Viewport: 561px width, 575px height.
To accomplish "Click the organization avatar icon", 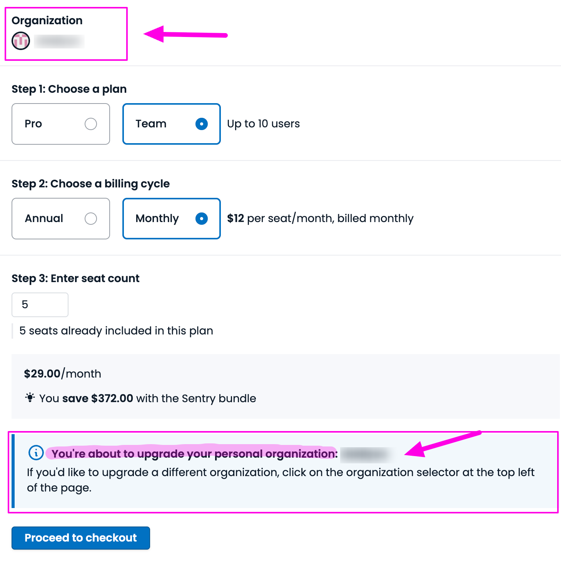I will pyautogui.click(x=21, y=41).
